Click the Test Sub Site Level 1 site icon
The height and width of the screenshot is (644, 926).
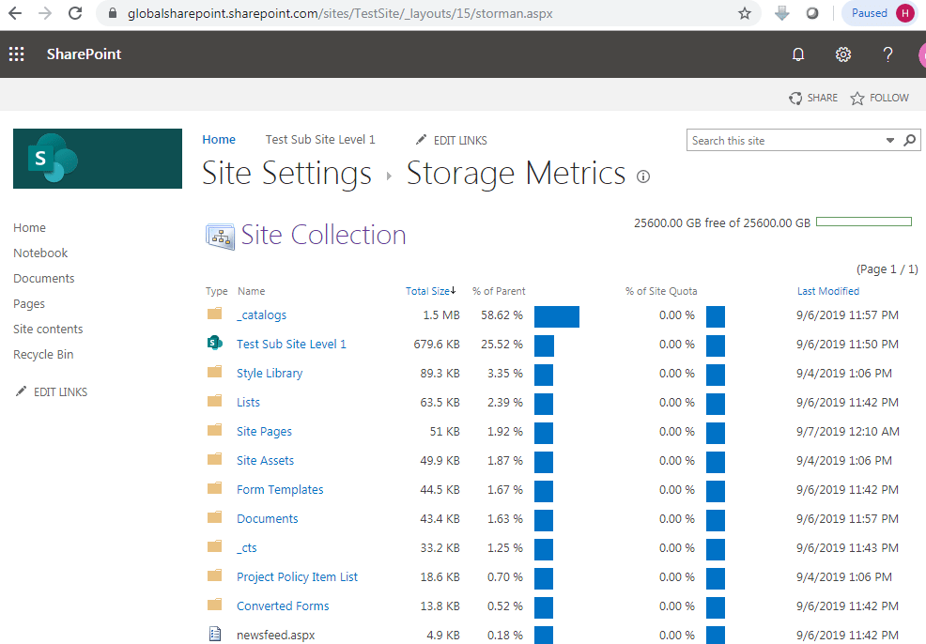click(x=214, y=343)
